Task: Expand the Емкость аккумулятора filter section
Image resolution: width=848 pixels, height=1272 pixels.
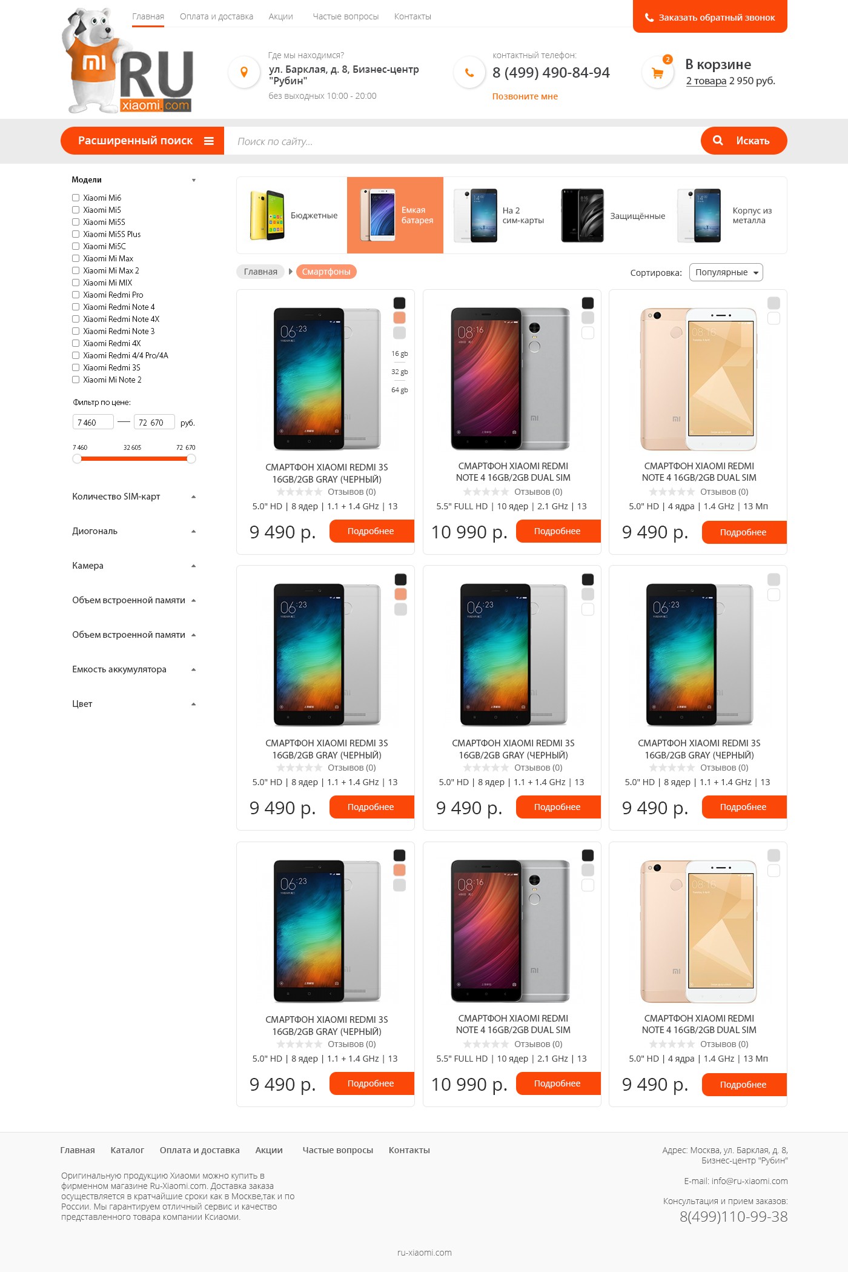Action: pyautogui.click(x=133, y=669)
